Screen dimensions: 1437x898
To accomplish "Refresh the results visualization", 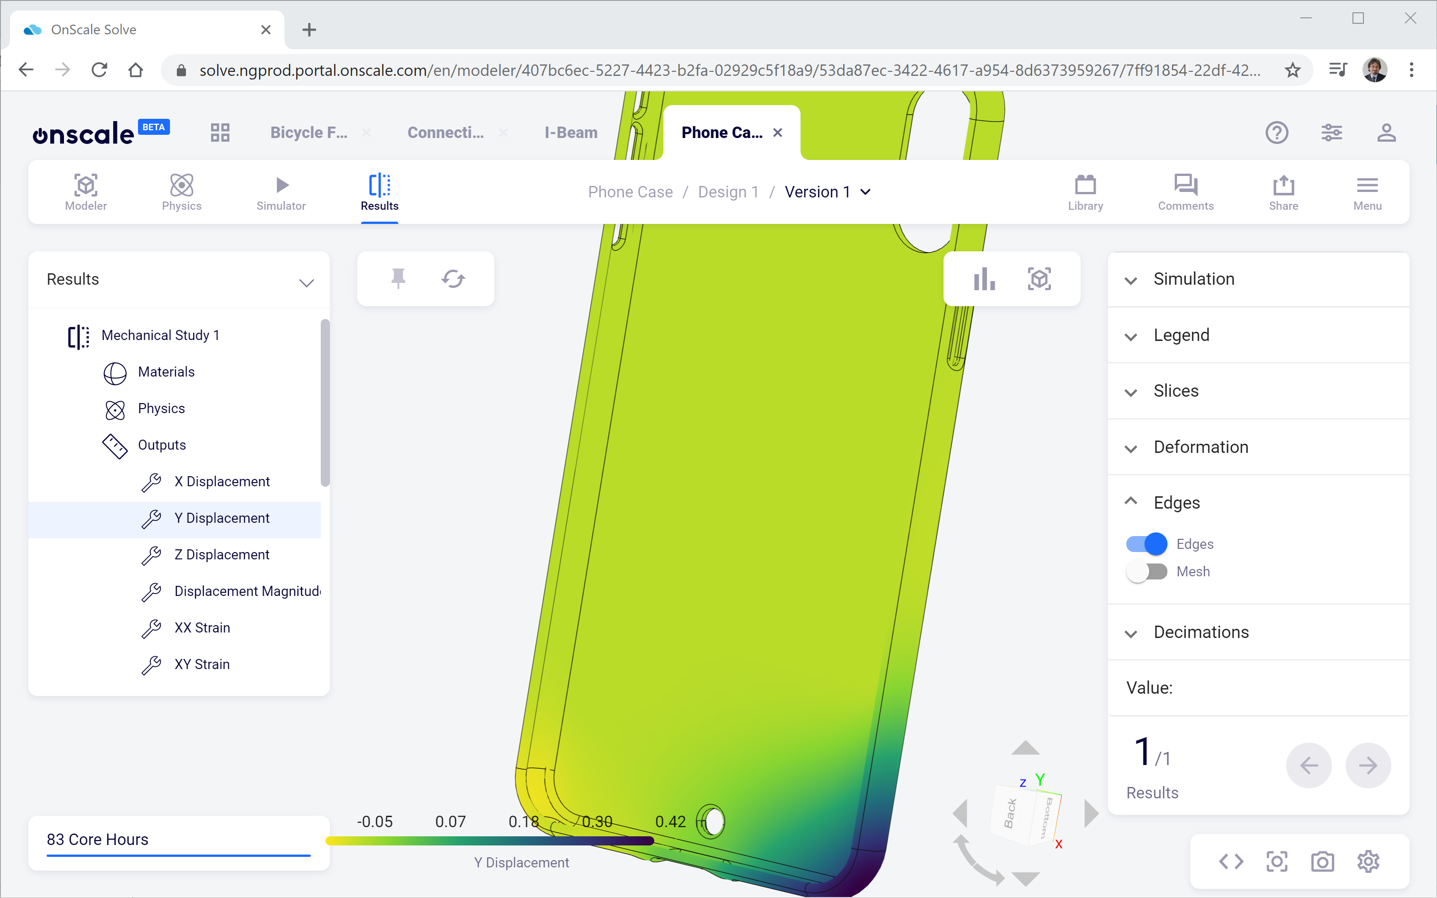I will 453,279.
